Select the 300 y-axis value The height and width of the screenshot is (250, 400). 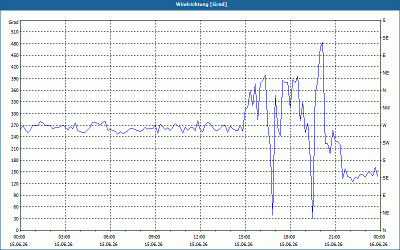(x=15, y=114)
